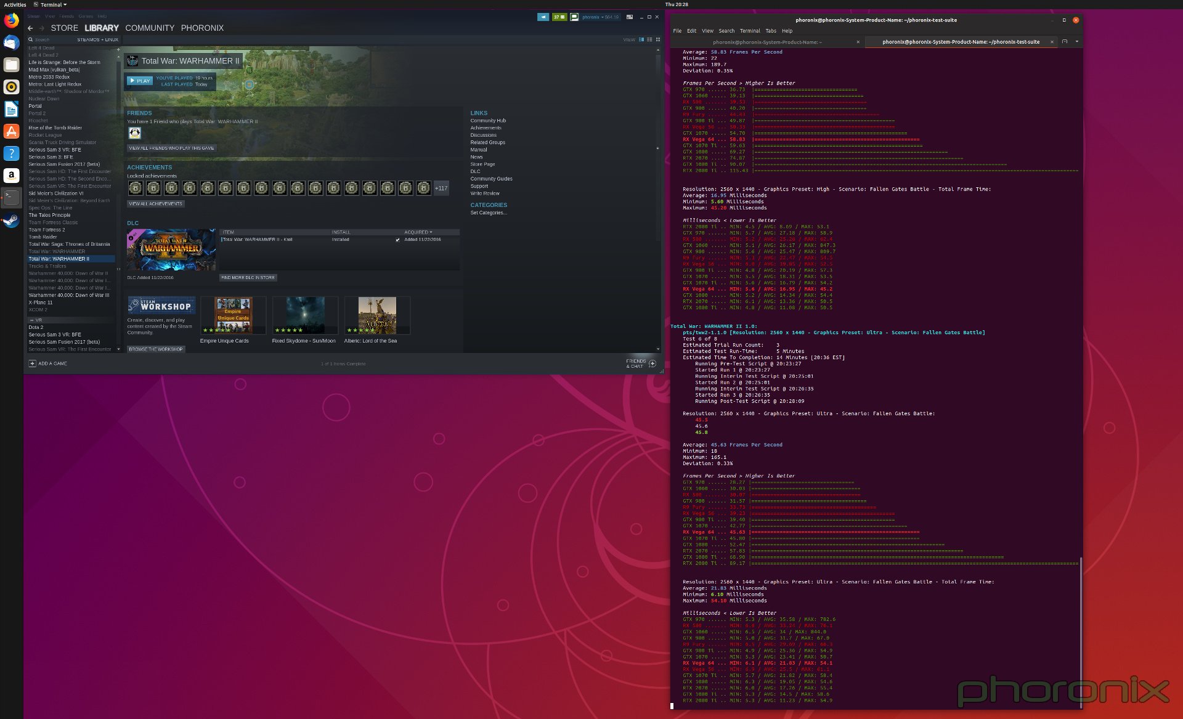Toggle Big Picture mode icon

coord(629,17)
